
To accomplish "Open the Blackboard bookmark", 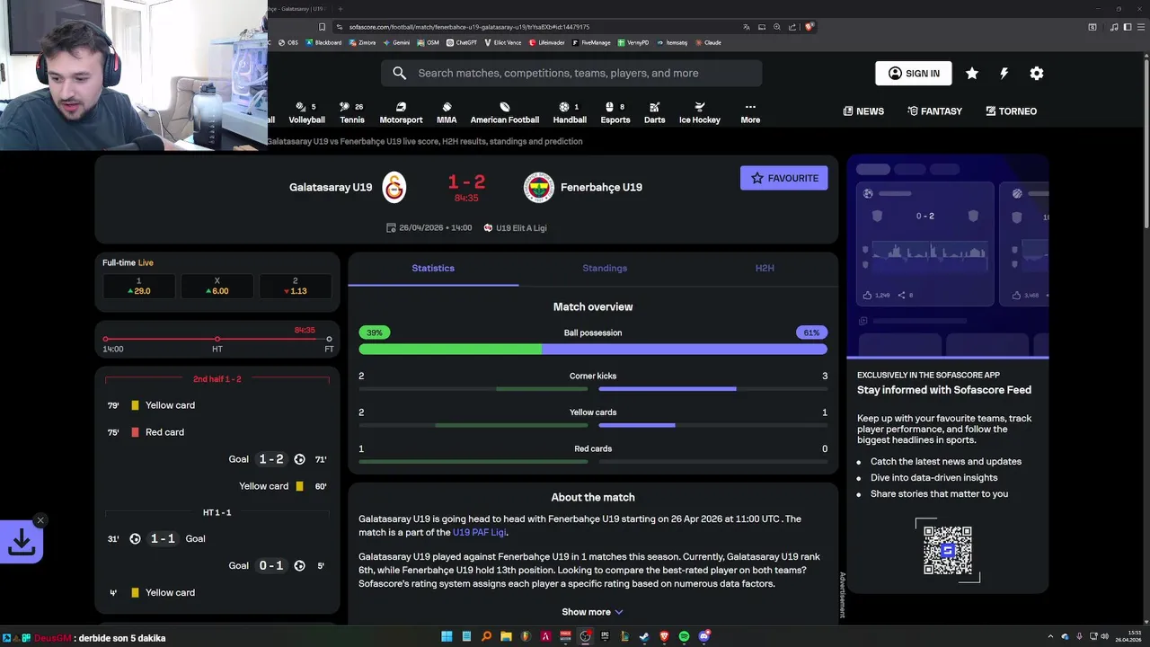I will click(323, 42).
